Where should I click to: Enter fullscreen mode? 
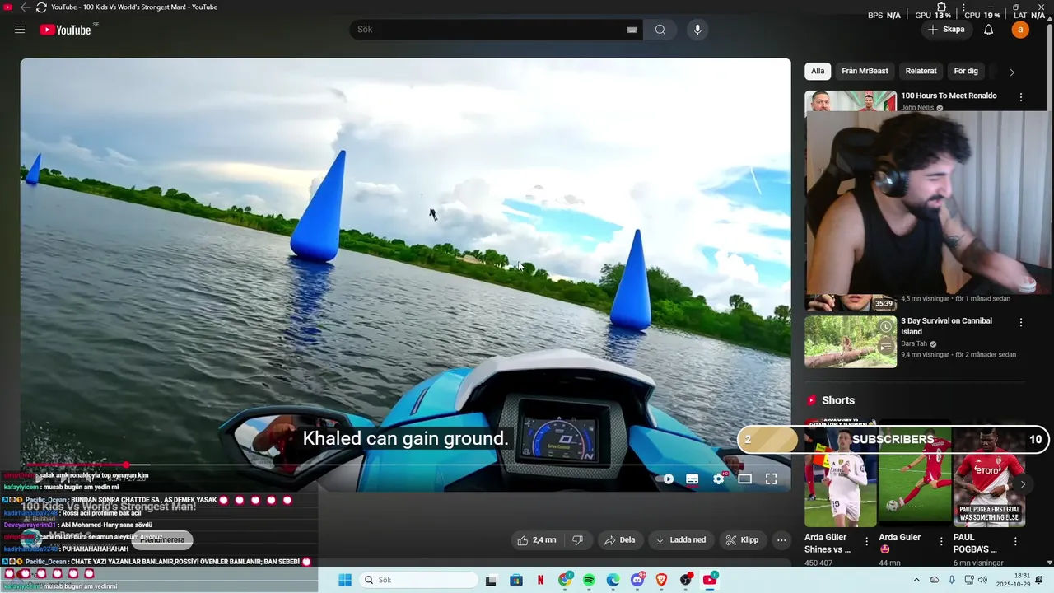tap(772, 479)
